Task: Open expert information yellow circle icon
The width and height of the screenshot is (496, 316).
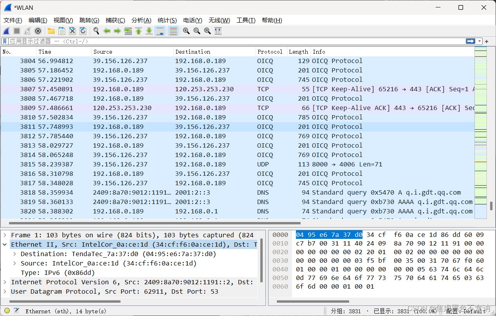Action: [x=7, y=311]
